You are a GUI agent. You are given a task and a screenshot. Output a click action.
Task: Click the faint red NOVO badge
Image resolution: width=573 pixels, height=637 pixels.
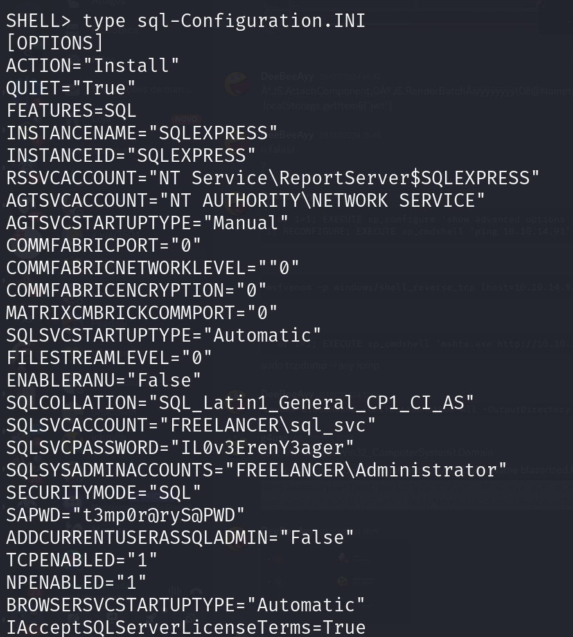(x=187, y=119)
